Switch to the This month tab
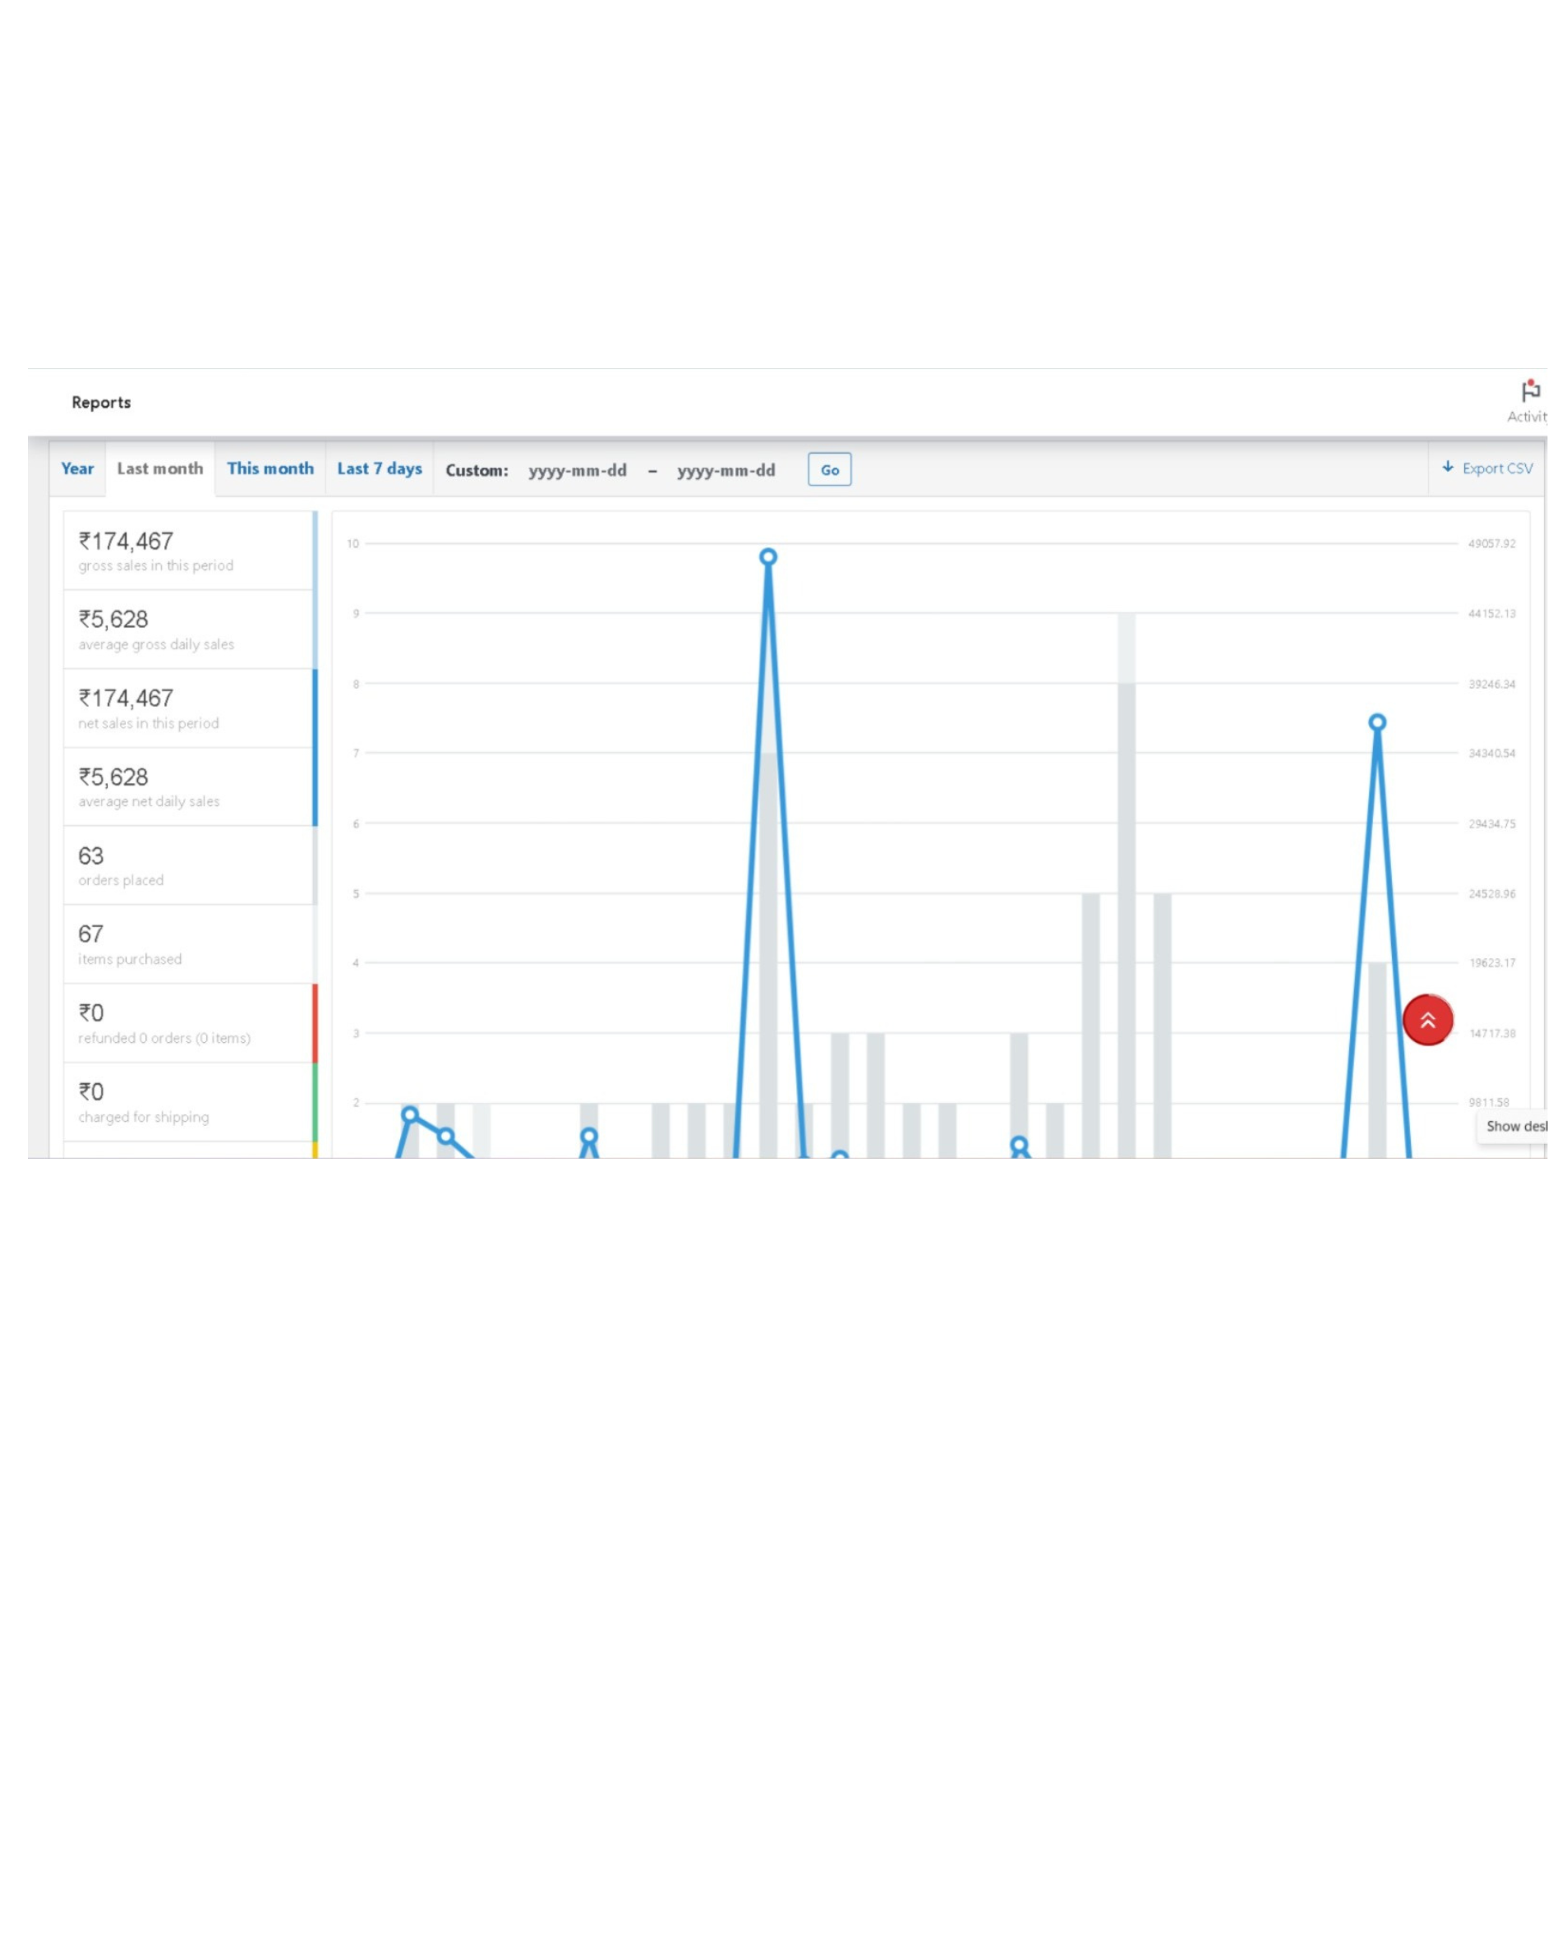The width and height of the screenshot is (1553, 1942). [x=270, y=469]
